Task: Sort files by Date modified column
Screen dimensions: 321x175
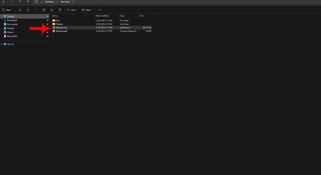Action: tap(102, 16)
